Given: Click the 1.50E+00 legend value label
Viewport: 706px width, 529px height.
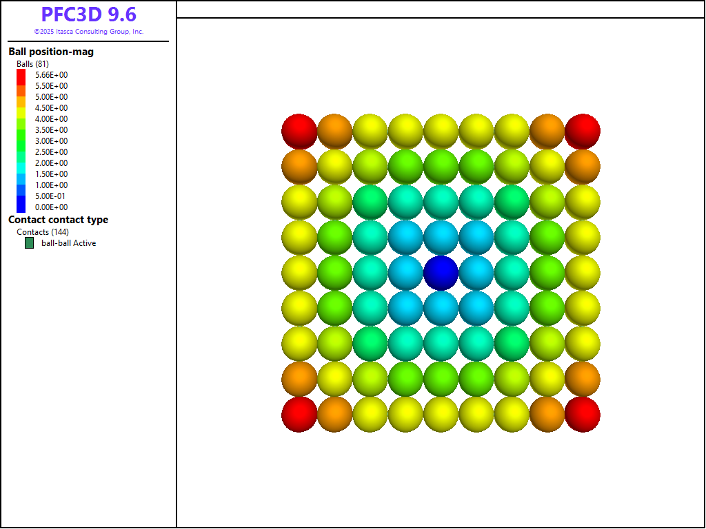Looking at the screenshot, I should [x=51, y=174].
